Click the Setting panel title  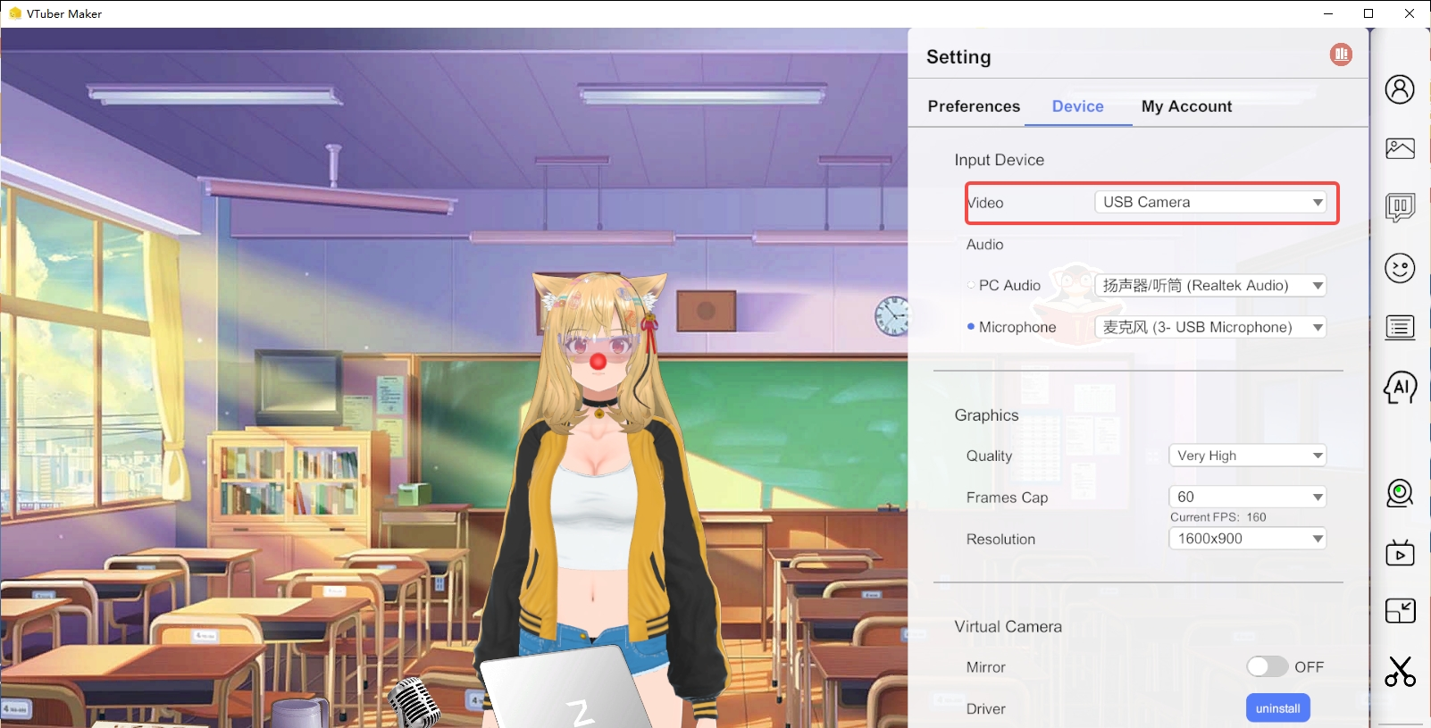point(958,57)
